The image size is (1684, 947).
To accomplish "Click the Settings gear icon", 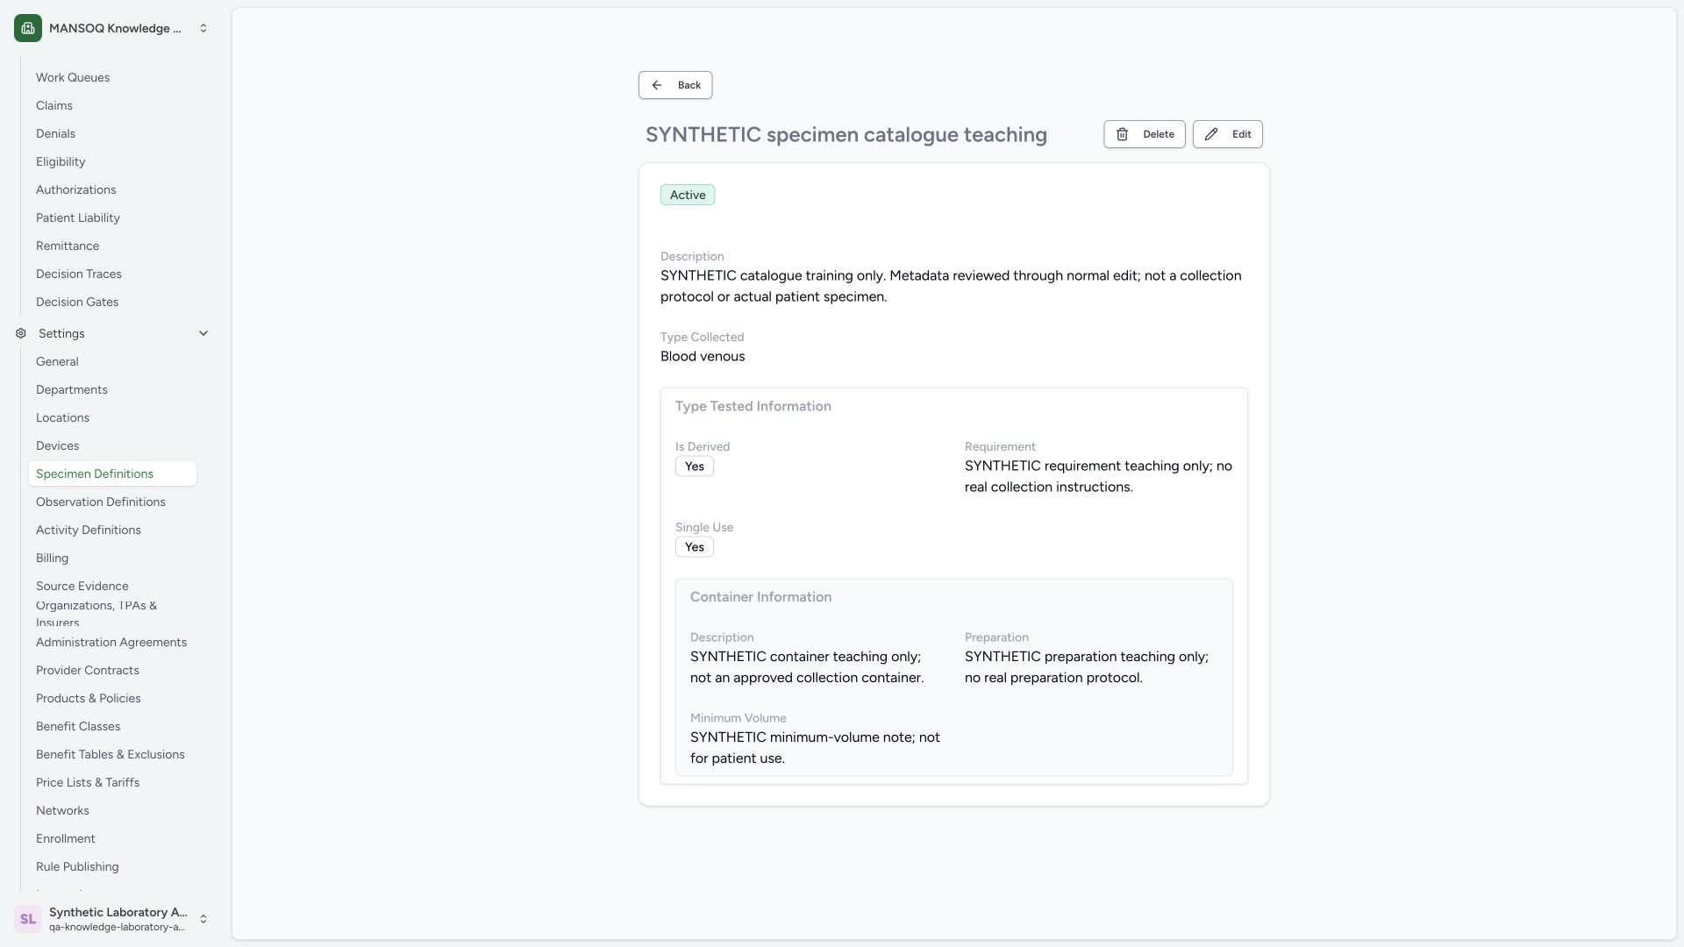I will 21,333.
